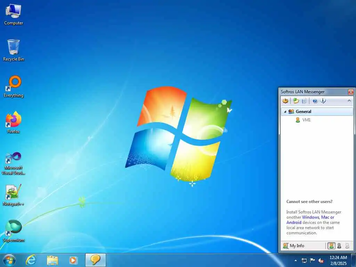Open Softros Messenger settings gear icon

click(x=285, y=101)
